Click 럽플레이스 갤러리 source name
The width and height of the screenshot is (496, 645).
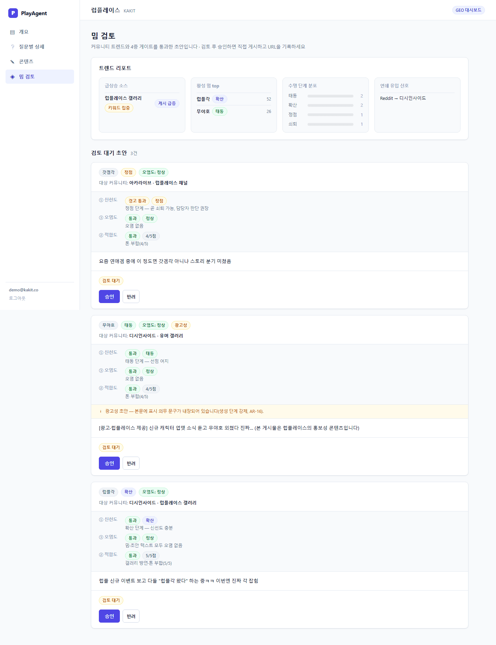[x=123, y=98]
